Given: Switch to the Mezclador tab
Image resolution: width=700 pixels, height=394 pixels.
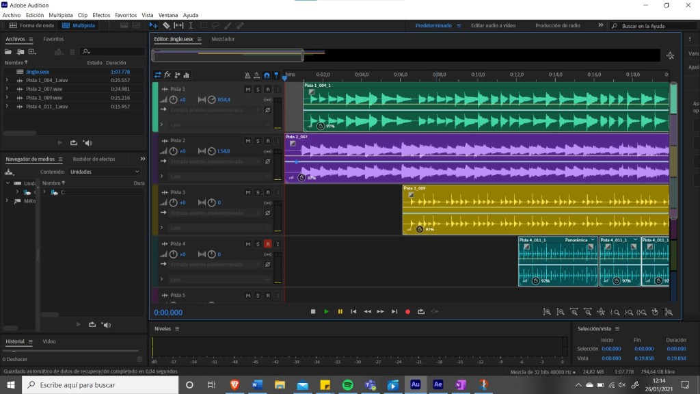Looking at the screenshot, I should (223, 39).
